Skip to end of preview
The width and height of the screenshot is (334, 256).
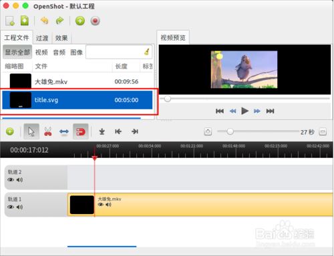270,111
